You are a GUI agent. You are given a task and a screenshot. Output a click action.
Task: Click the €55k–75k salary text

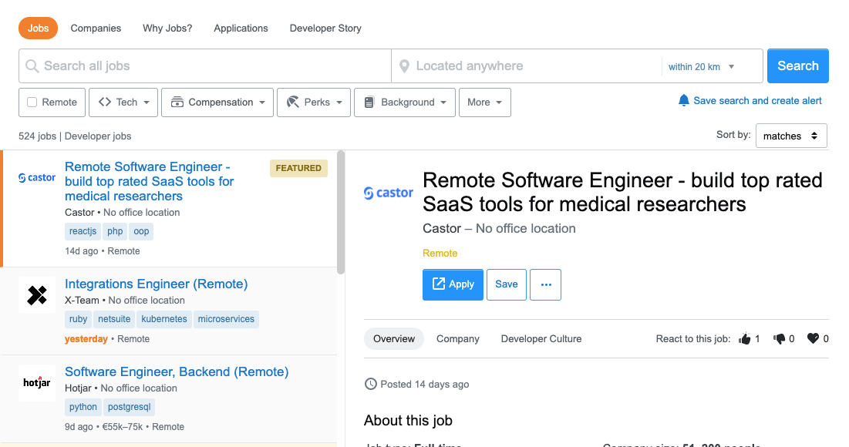click(x=123, y=426)
